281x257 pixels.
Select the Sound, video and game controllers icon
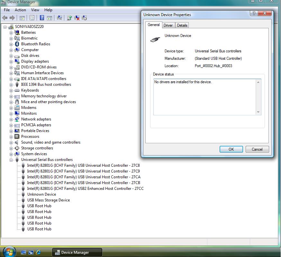tap(17, 142)
